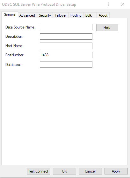Click the Help button

[x=107, y=28]
